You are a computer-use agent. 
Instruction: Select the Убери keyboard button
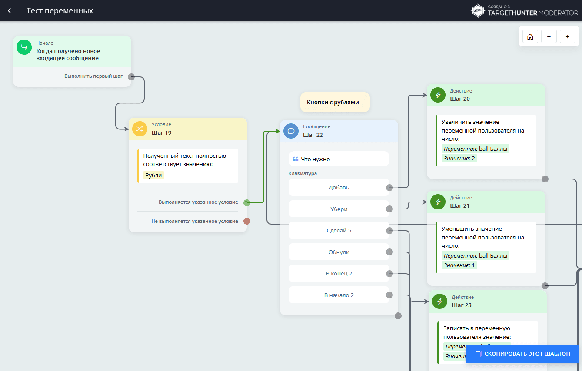tap(339, 209)
